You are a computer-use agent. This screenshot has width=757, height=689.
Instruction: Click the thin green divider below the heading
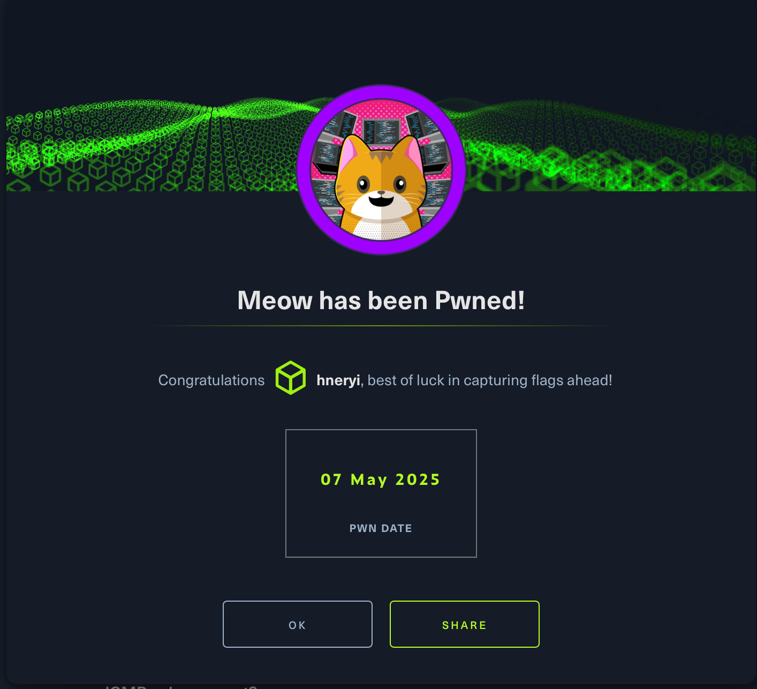tap(381, 326)
